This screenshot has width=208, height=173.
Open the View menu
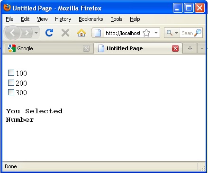(x=42, y=19)
